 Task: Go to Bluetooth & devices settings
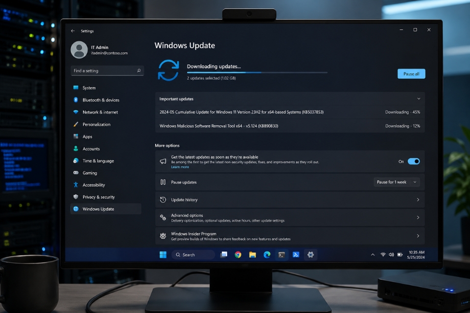tap(106, 100)
